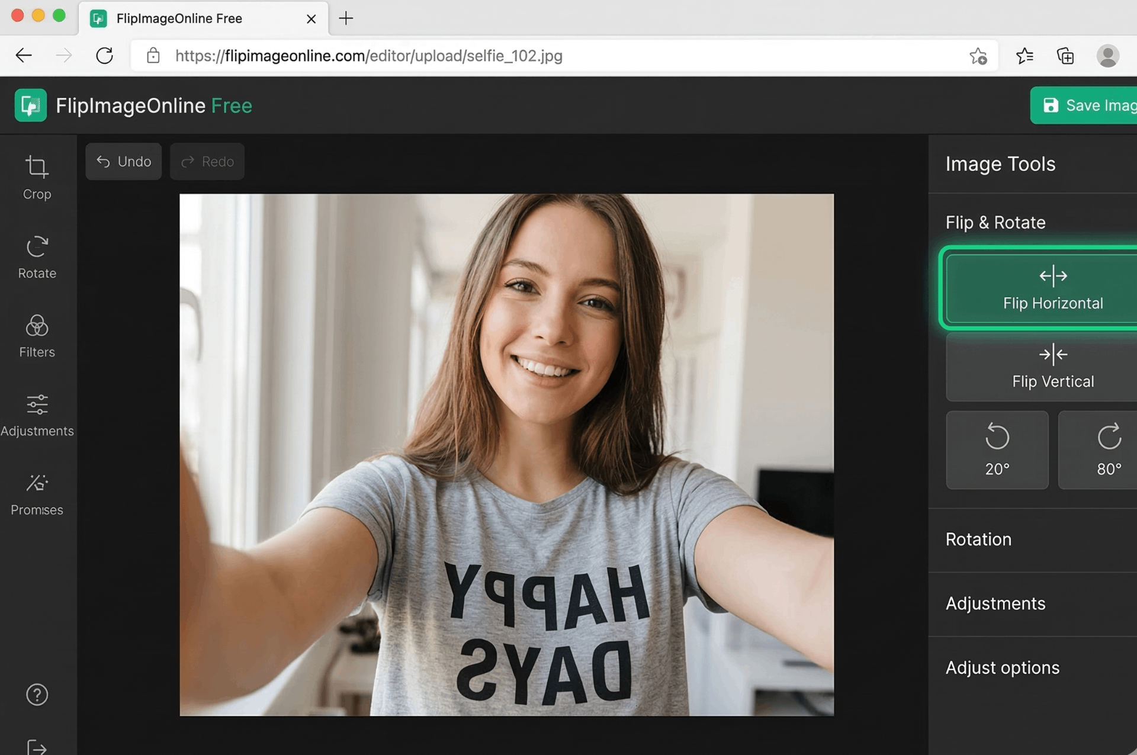Apply Flip Horizontal to the selfie
The height and width of the screenshot is (755, 1137).
point(1053,289)
